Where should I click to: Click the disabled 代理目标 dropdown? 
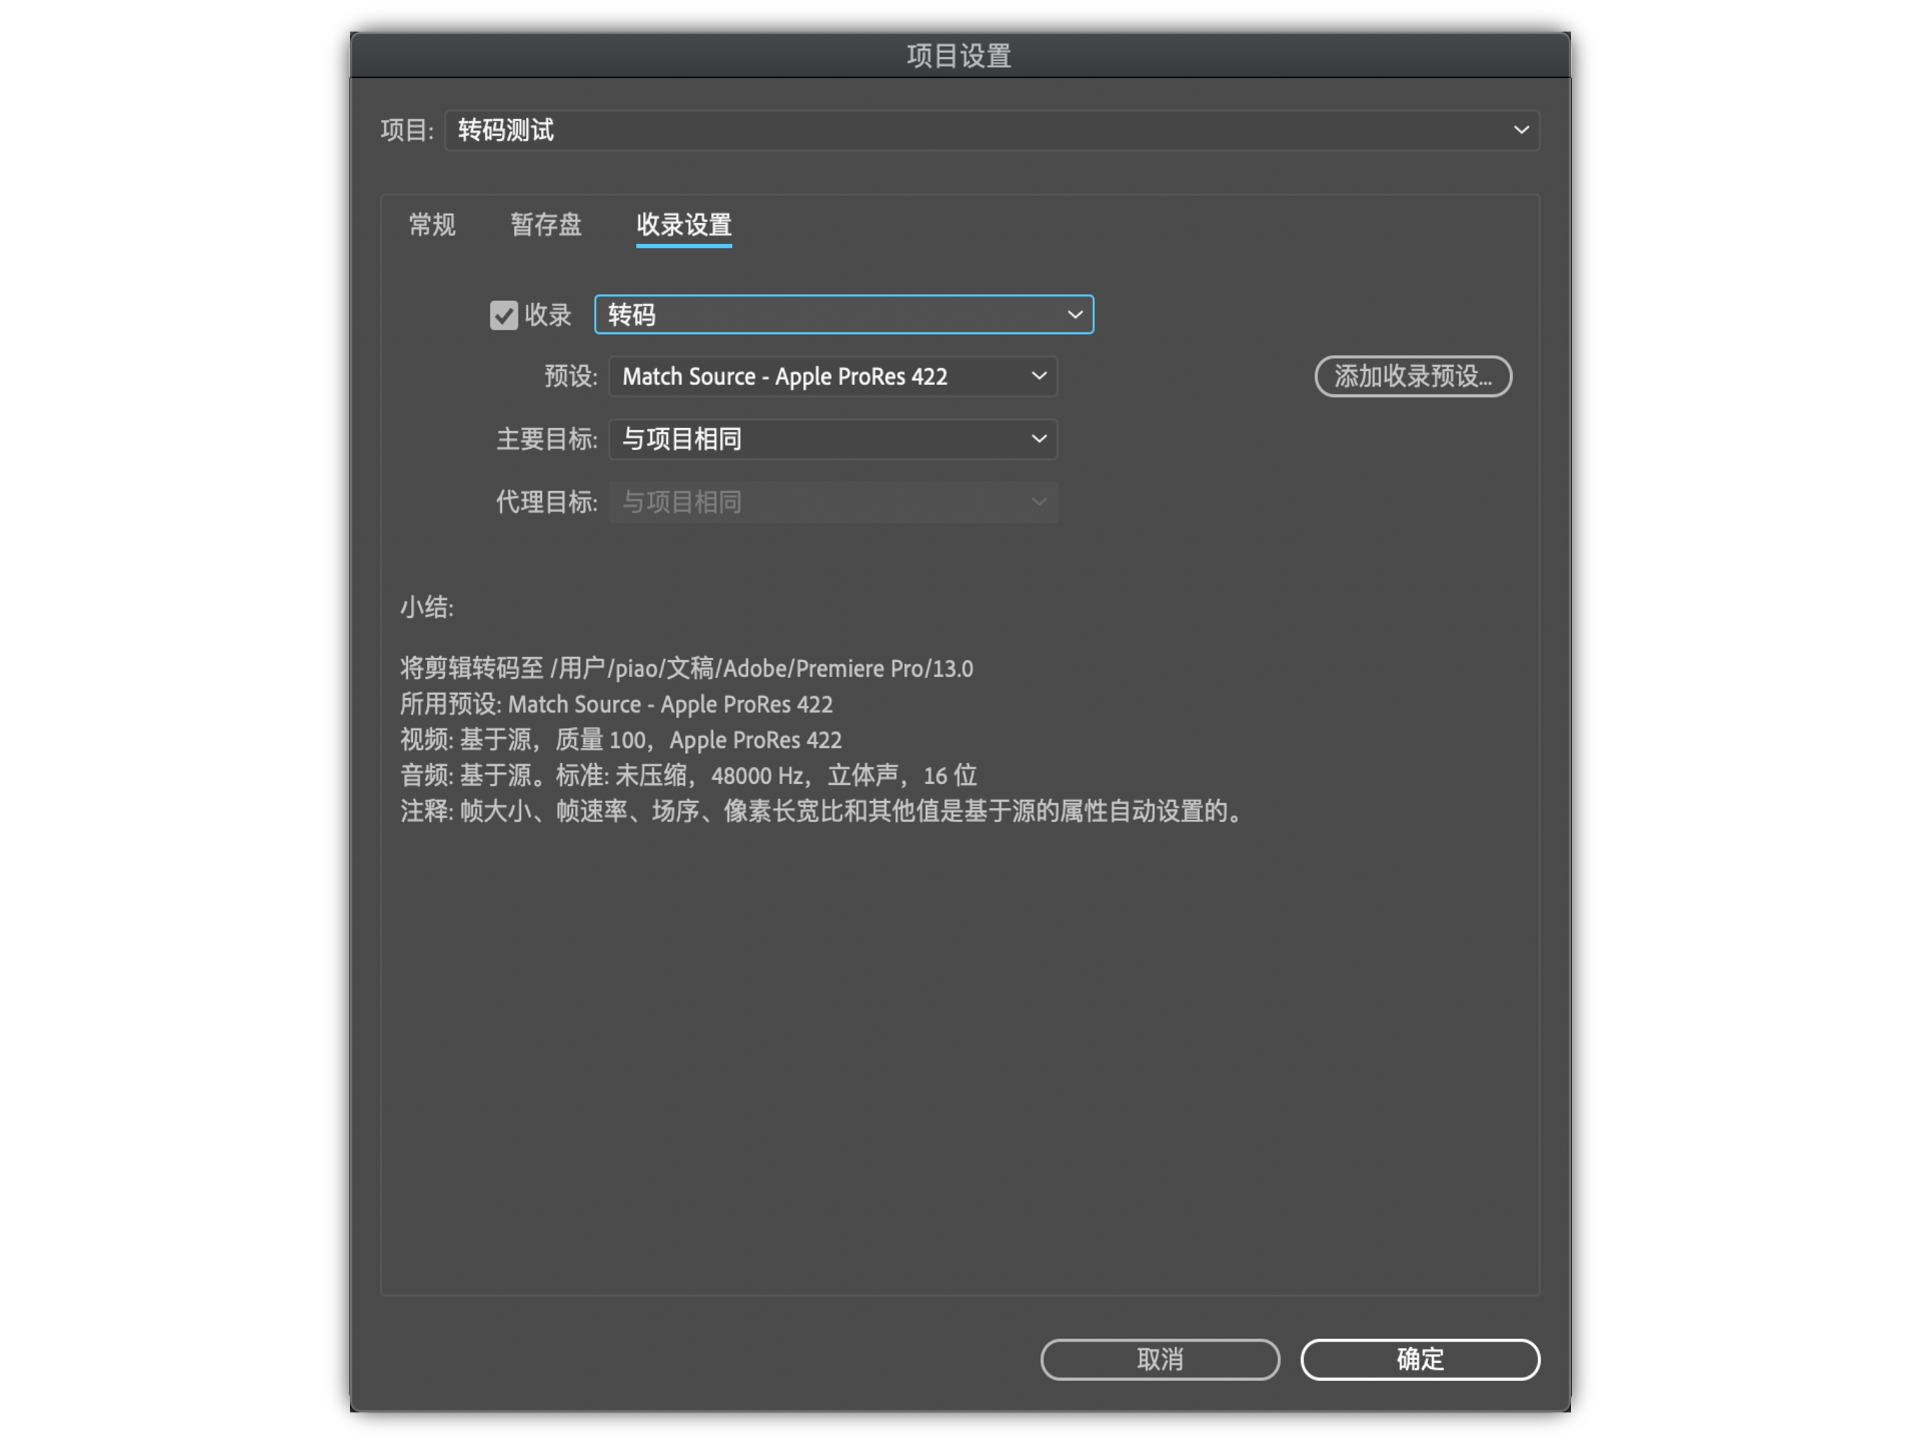click(832, 503)
